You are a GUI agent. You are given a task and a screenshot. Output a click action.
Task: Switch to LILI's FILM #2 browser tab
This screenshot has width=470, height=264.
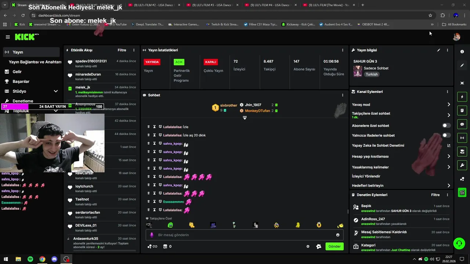tap(154, 5)
